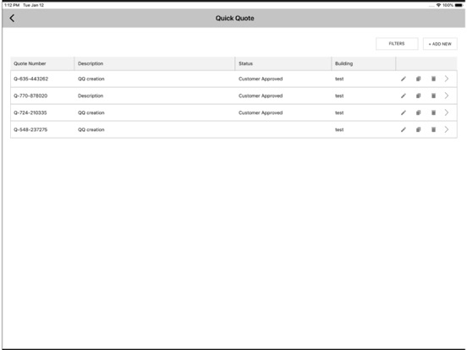Open the FILTERS panel
The height and width of the screenshot is (350, 467).
[397, 44]
